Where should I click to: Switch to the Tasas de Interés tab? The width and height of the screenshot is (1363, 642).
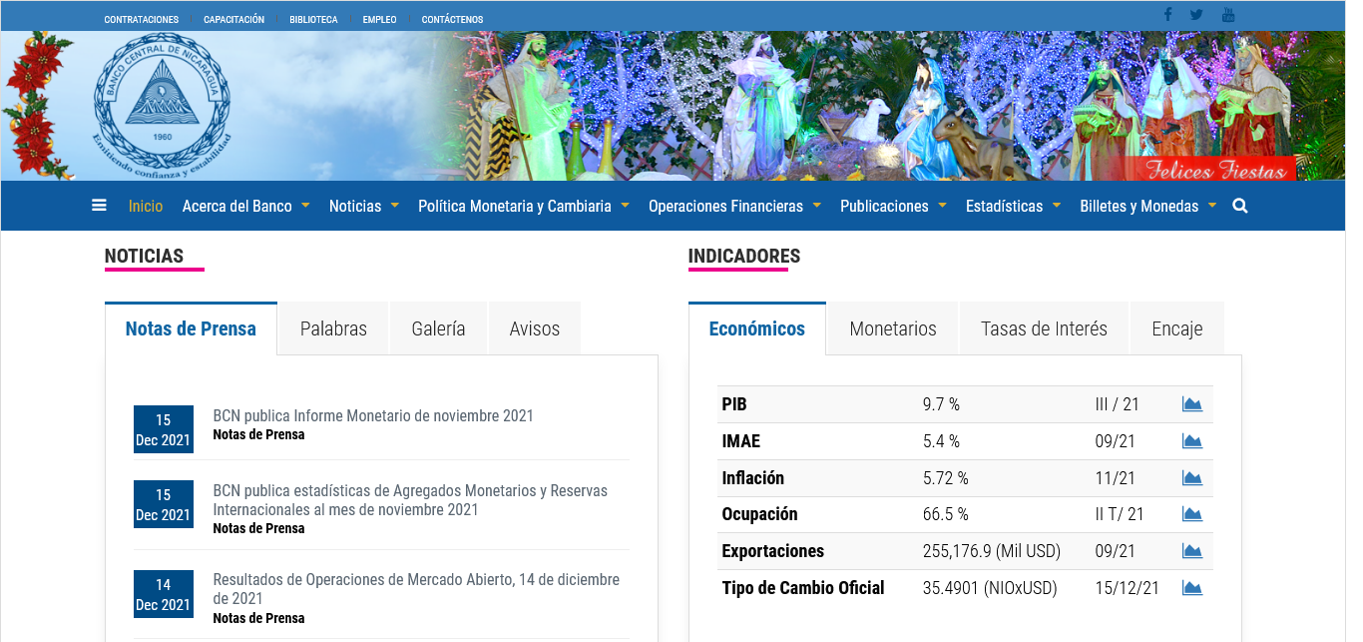pyautogui.click(x=1044, y=328)
